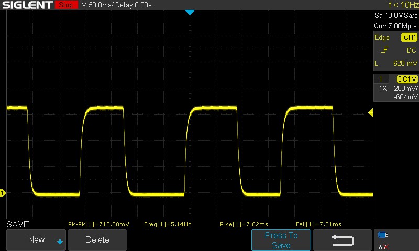Click the SIGLENT logo
Image resolution: width=419 pixels, height=251 pixels.
click(x=27, y=5)
